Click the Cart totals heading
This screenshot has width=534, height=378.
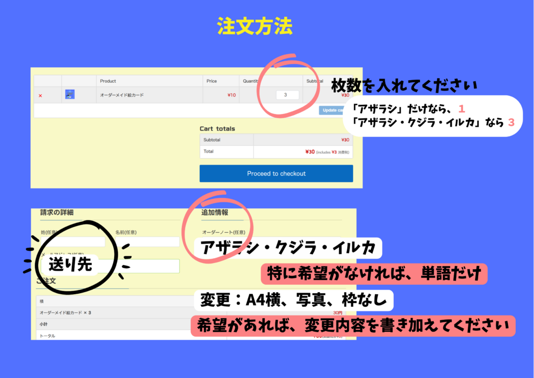click(217, 129)
